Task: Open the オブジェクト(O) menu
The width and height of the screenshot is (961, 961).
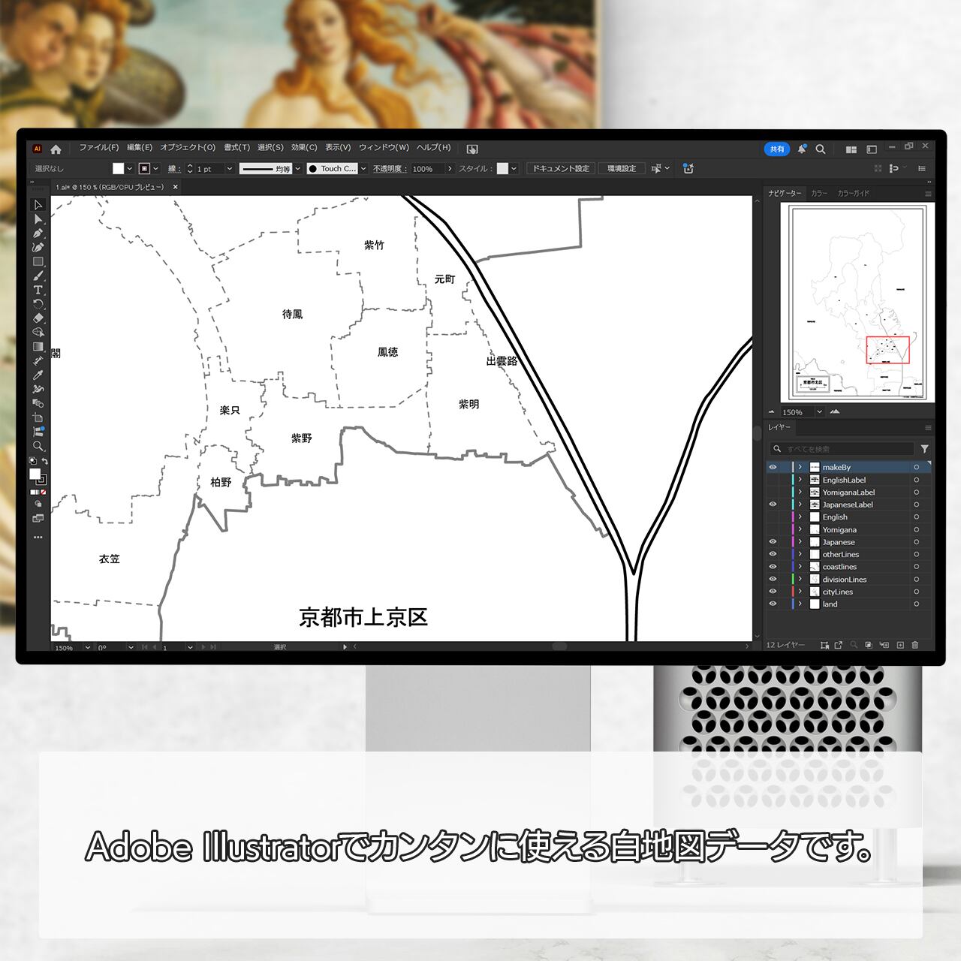Action: click(x=188, y=148)
